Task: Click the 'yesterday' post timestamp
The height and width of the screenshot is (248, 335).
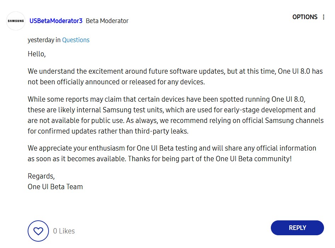Action: pyautogui.click(x=41, y=40)
